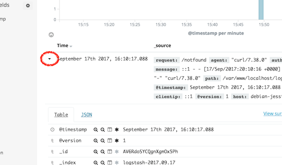This screenshot has height=165, width=282.
Task: Filter out value on @version row
Action: point(103,141)
